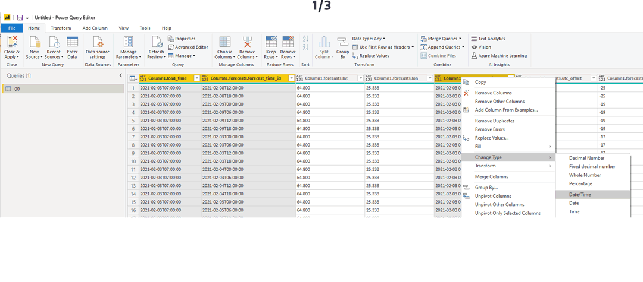Open the Tools tab
Screen dimensions: 643x282
coord(145,28)
